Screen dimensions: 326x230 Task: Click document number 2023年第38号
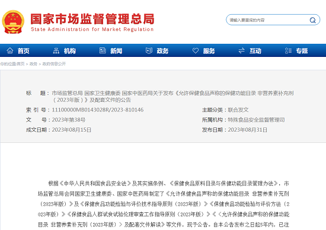(x=69, y=120)
